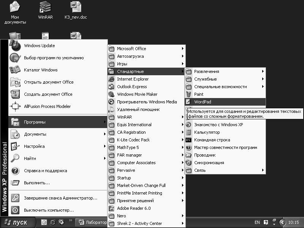Click the Создать документ Office icon
The height and width of the screenshot is (228, 304).
[x=15, y=94]
